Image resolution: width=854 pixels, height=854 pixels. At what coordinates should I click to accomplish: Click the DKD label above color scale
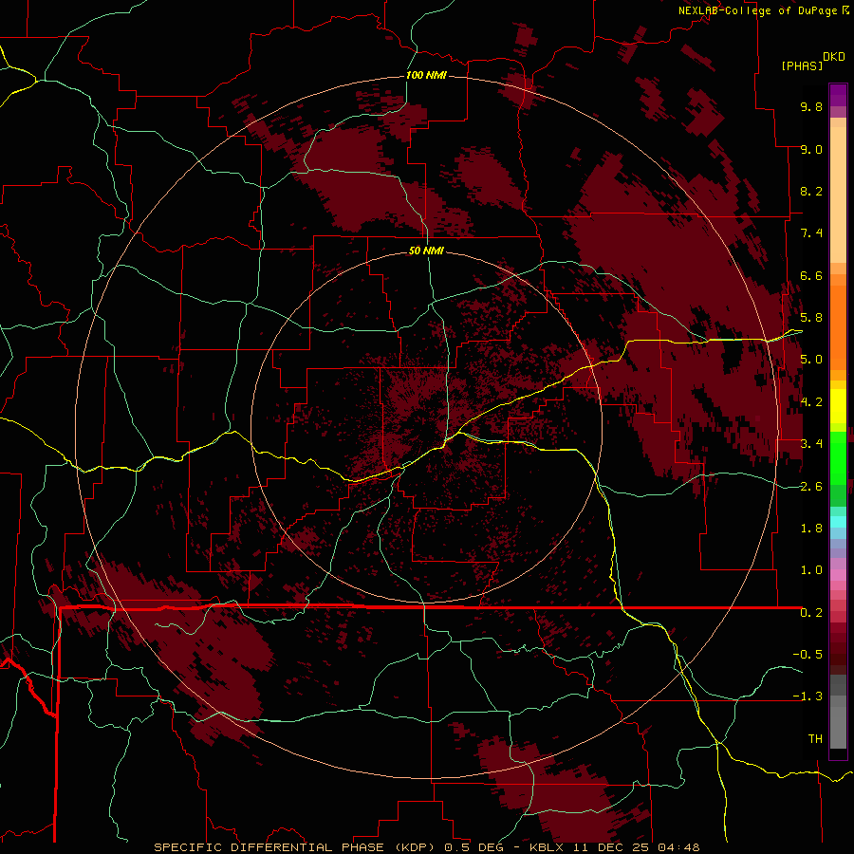(x=834, y=57)
